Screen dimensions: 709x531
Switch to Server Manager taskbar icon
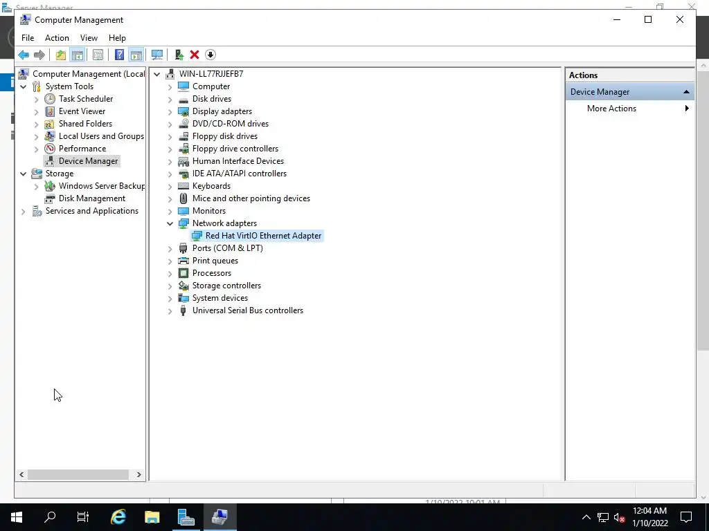186,517
